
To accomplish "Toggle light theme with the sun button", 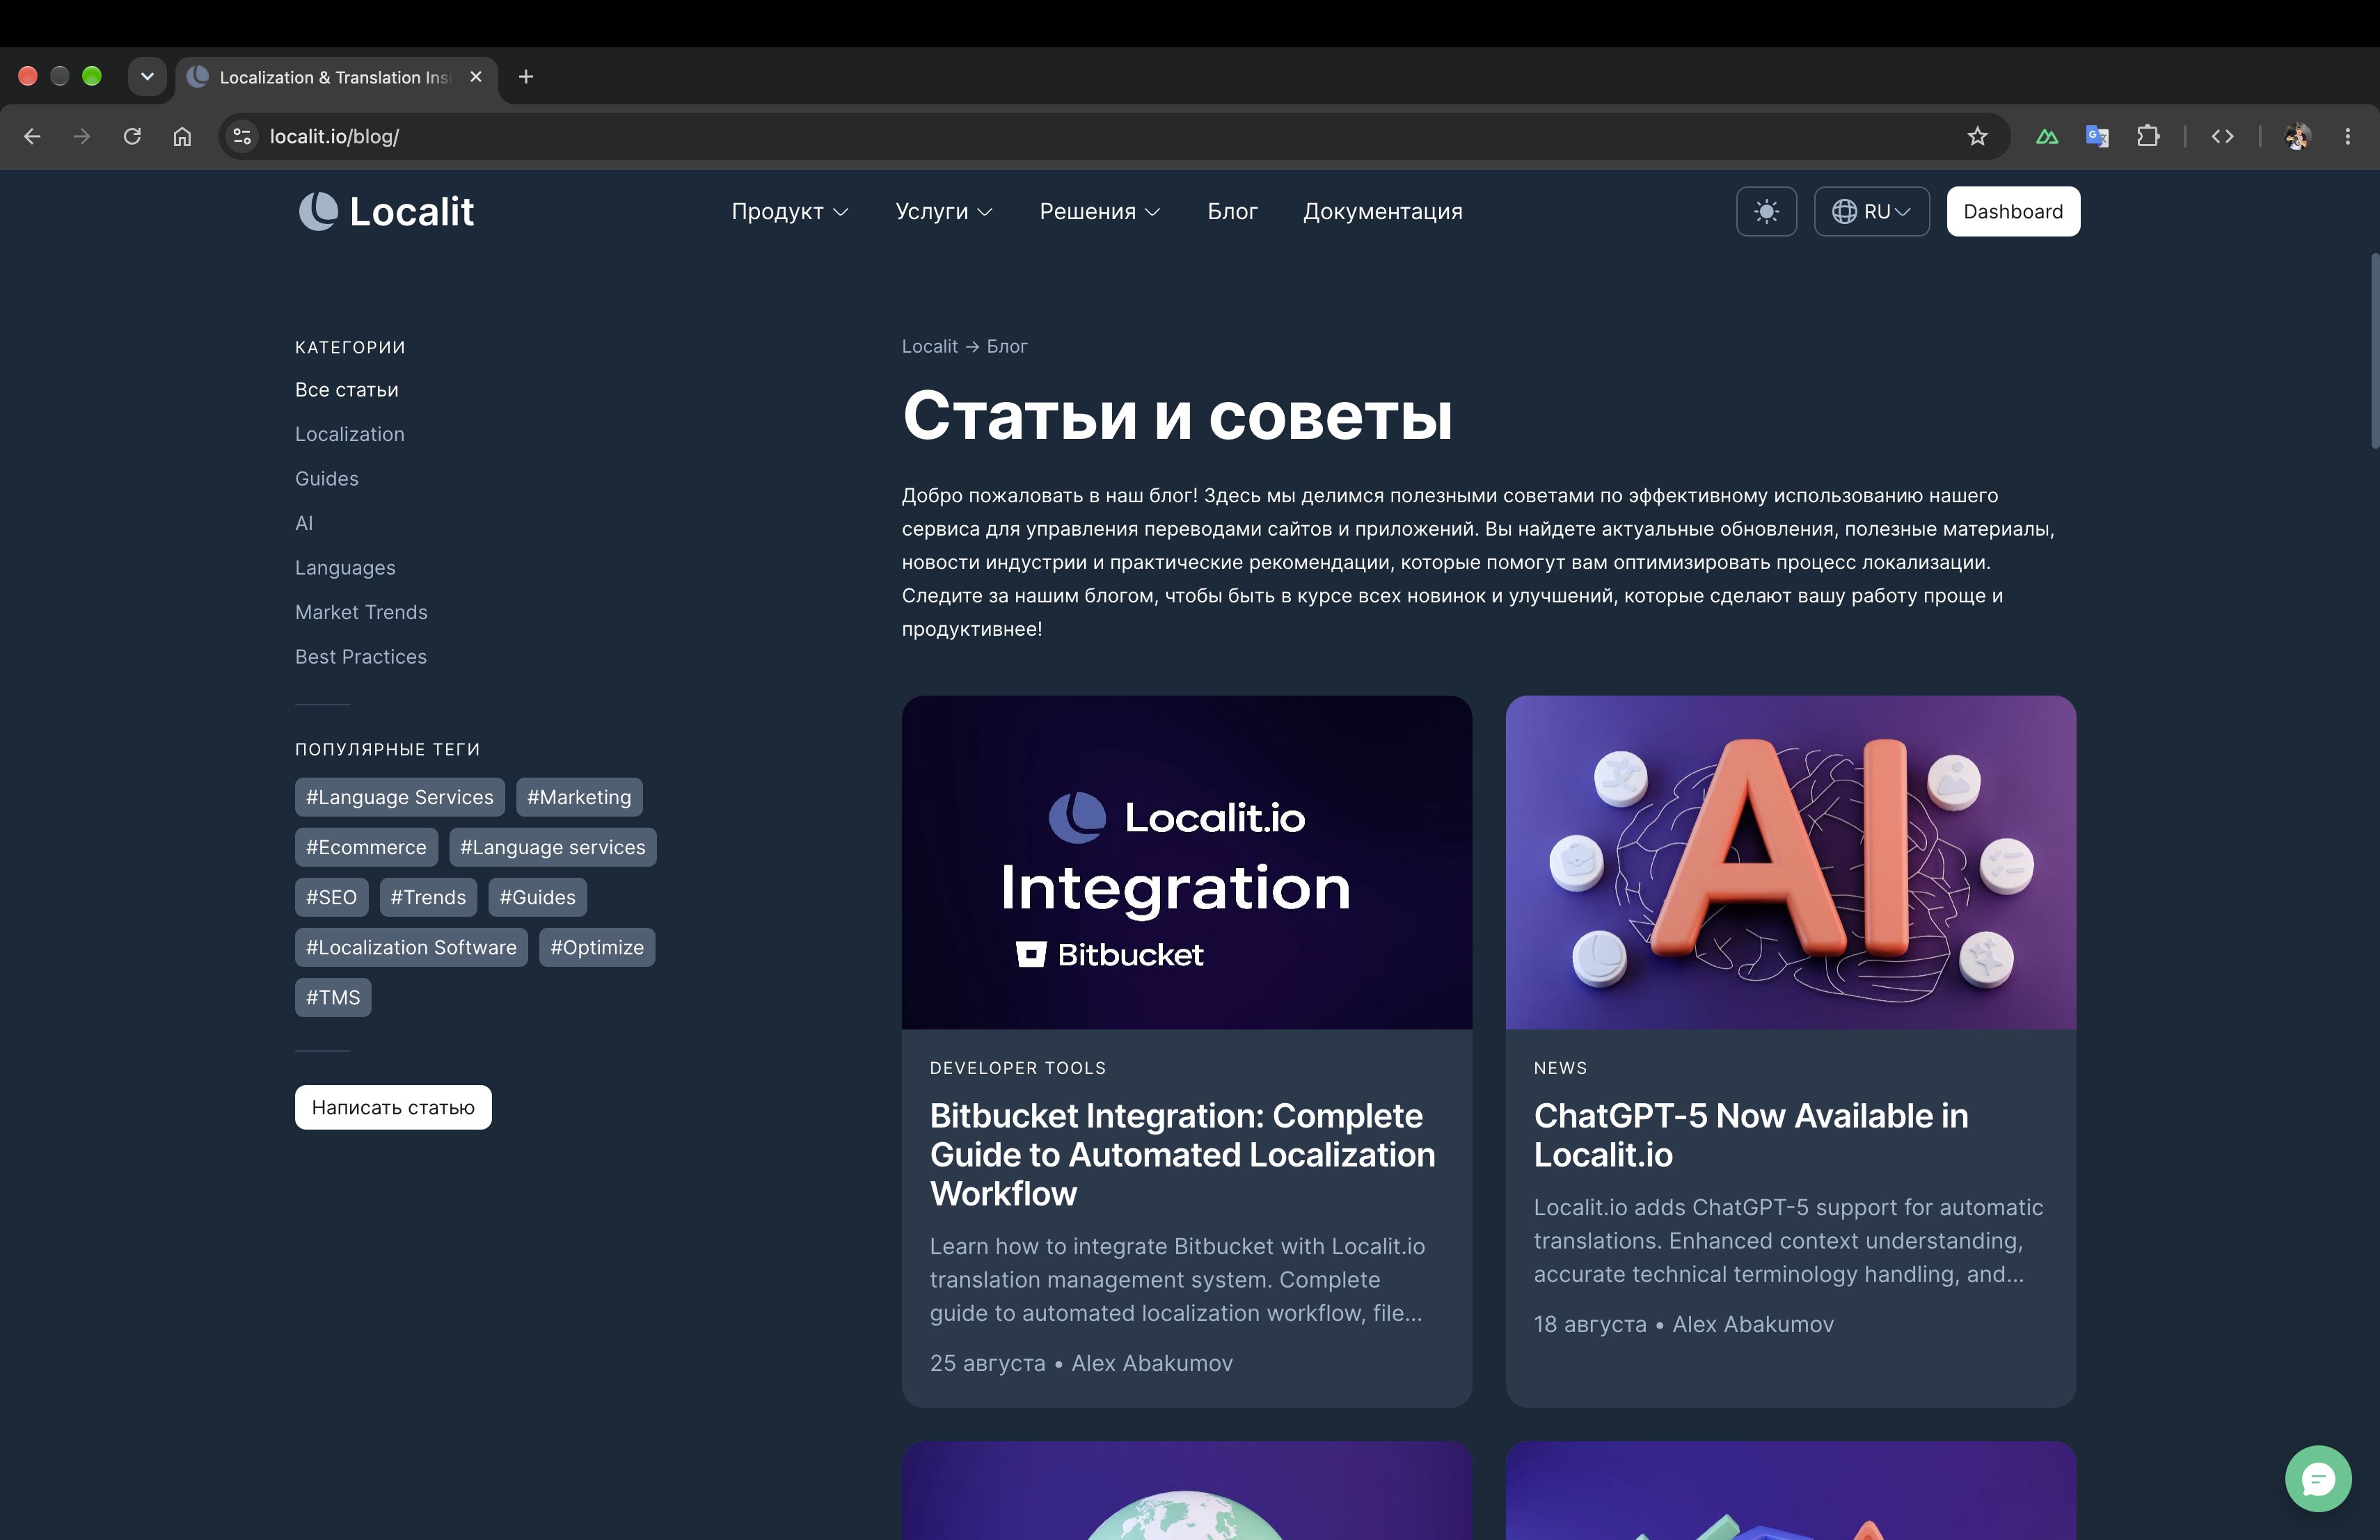I will [x=1766, y=211].
